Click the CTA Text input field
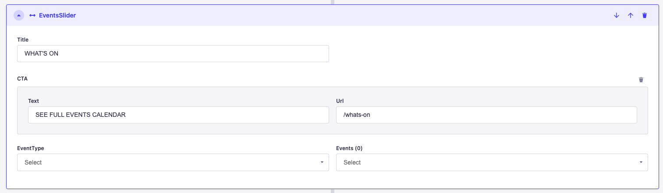Image resolution: width=663 pixels, height=193 pixels. (x=178, y=115)
